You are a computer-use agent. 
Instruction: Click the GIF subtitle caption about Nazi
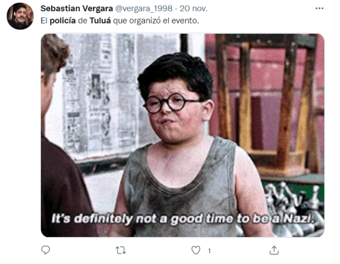(x=183, y=218)
